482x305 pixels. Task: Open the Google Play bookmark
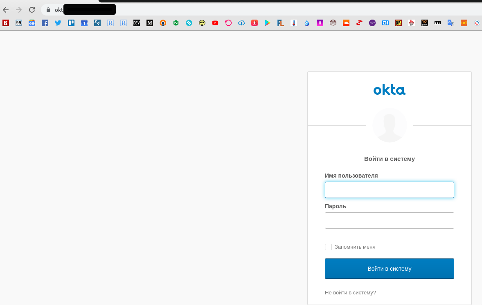[x=268, y=23]
